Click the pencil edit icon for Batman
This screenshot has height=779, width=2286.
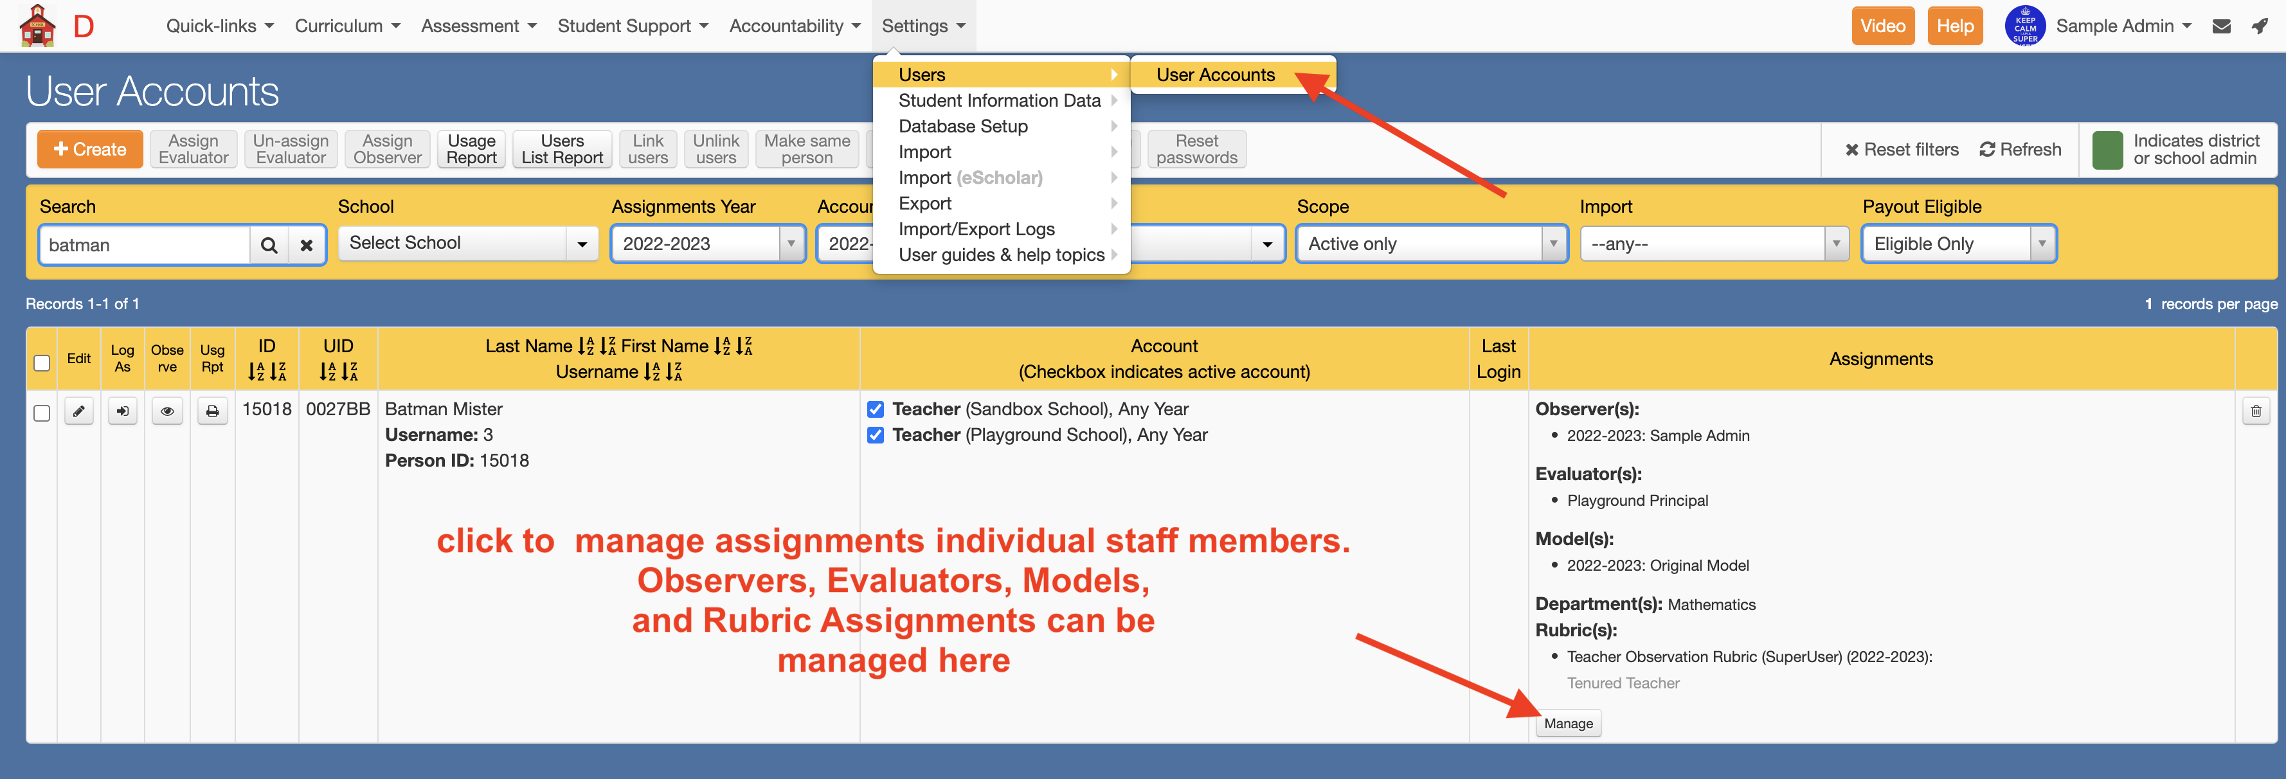pyautogui.click(x=79, y=411)
